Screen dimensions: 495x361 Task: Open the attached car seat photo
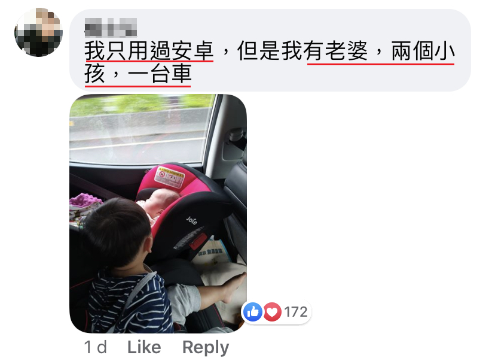tap(158, 213)
